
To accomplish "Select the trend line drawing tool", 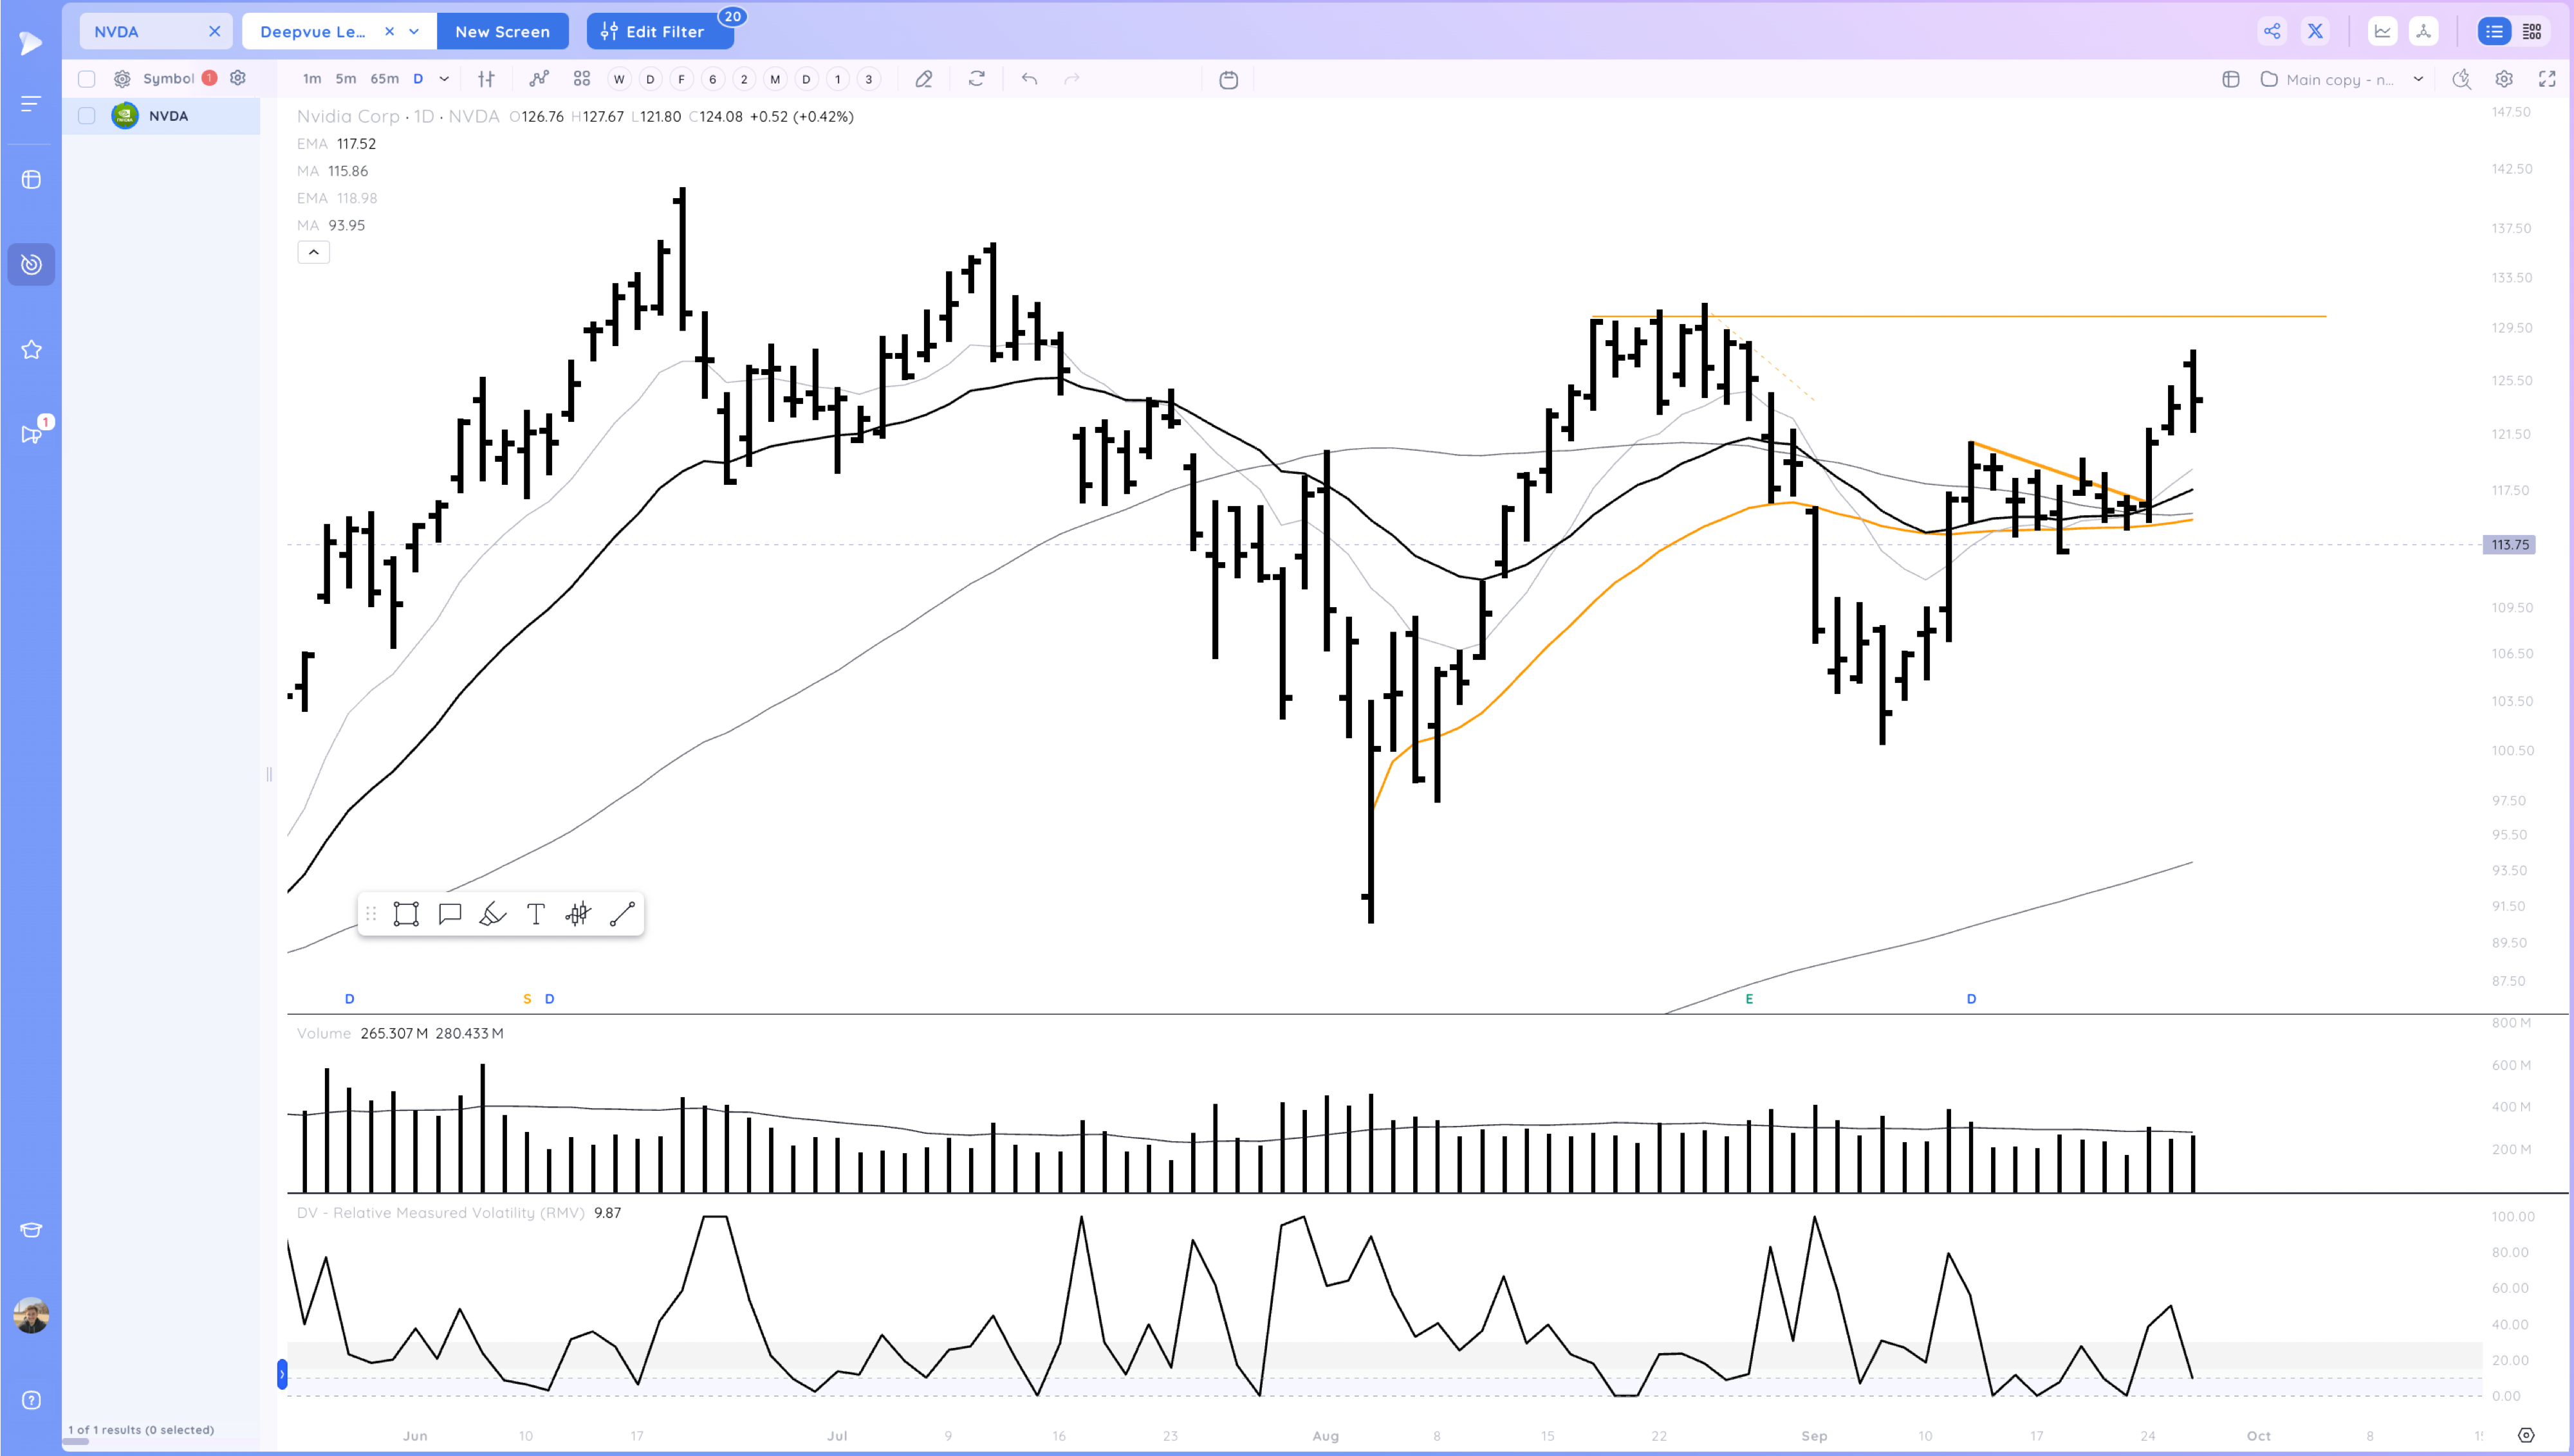I will click(622, 913).
